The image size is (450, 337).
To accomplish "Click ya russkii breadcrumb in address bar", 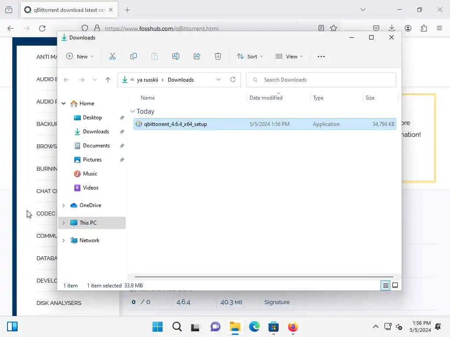I will (x=148, y=80).
